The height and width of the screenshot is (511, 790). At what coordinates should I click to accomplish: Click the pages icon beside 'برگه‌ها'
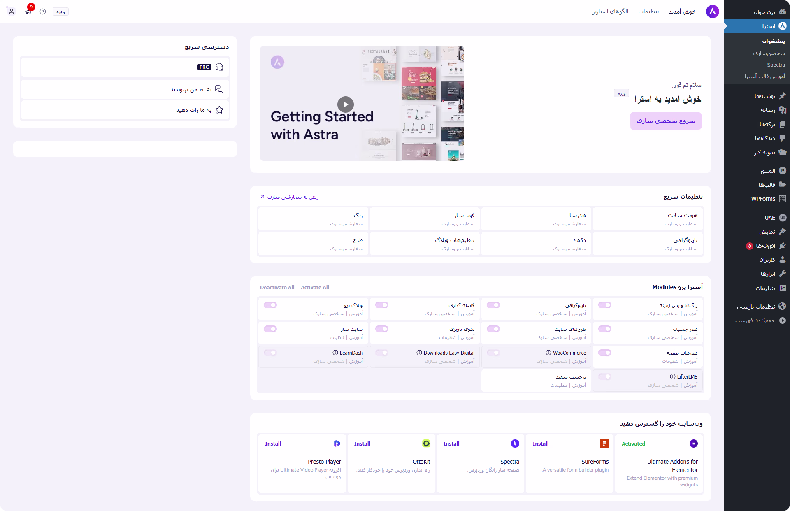coord(783,124)
